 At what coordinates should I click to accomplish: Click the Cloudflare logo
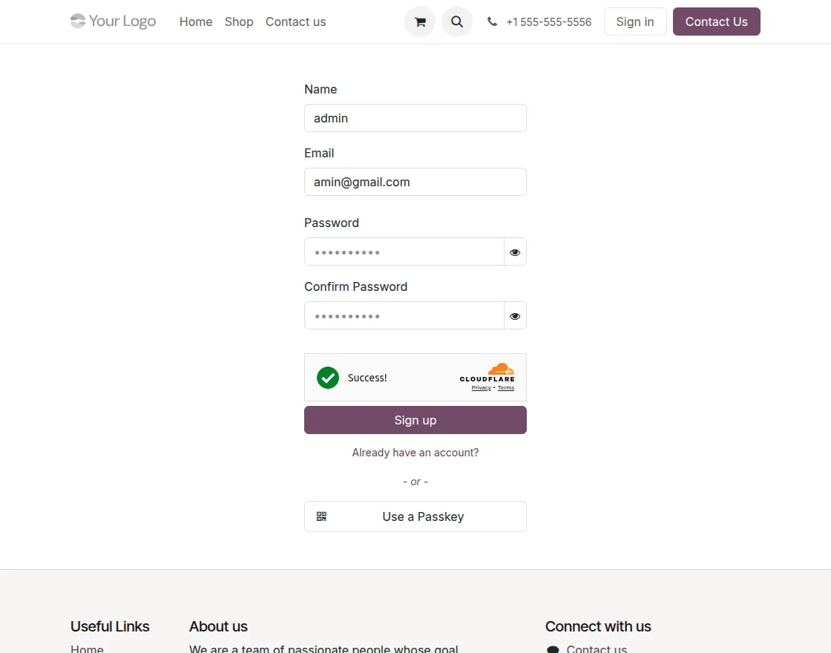click(x=487, y=373)
